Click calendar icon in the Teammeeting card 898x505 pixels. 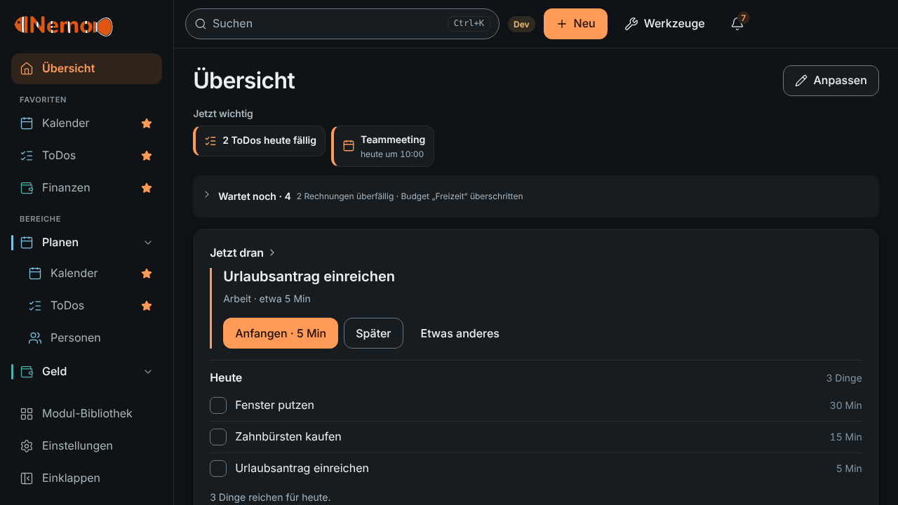point(349,146)
